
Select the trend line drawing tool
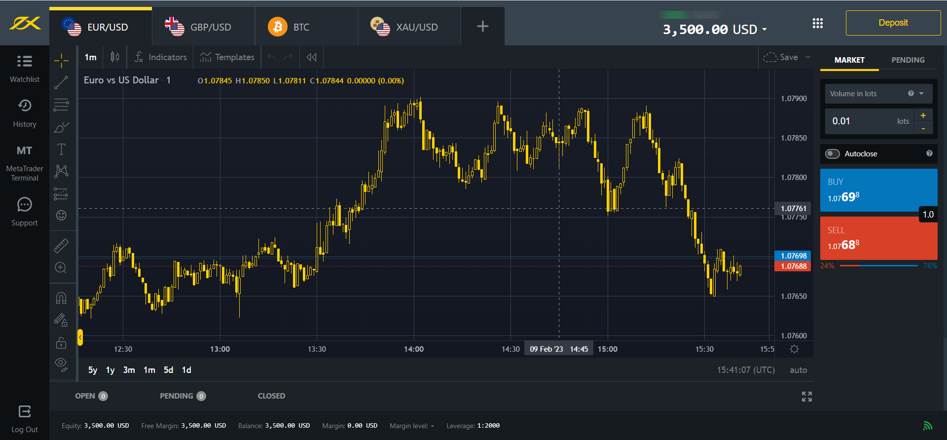[x=61, y=83]
